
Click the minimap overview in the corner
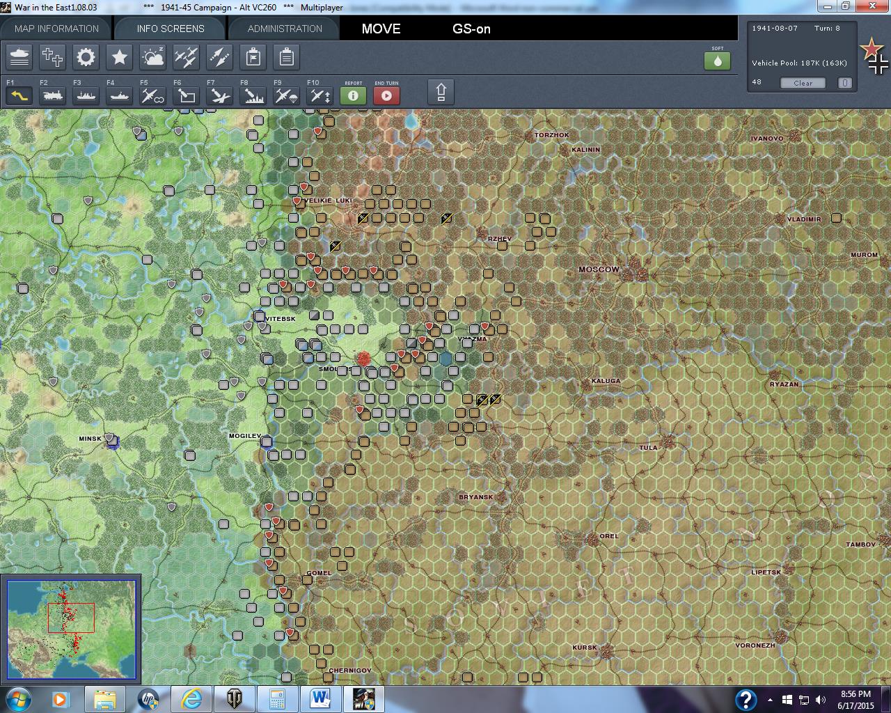71,629
